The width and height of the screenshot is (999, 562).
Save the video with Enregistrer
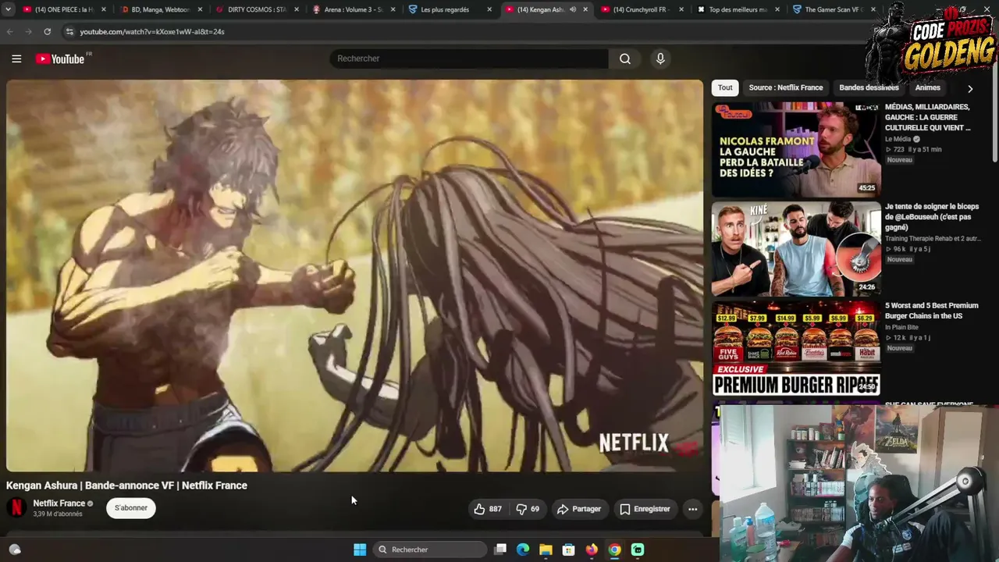click(x=645, y=509)
